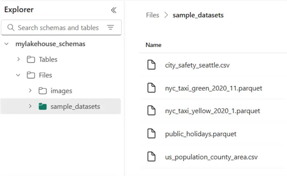Image resolution: width=287 pixels, height=176 pixels.
Task: Click Files in the breadcrumb path
Action: click(152, 15)
